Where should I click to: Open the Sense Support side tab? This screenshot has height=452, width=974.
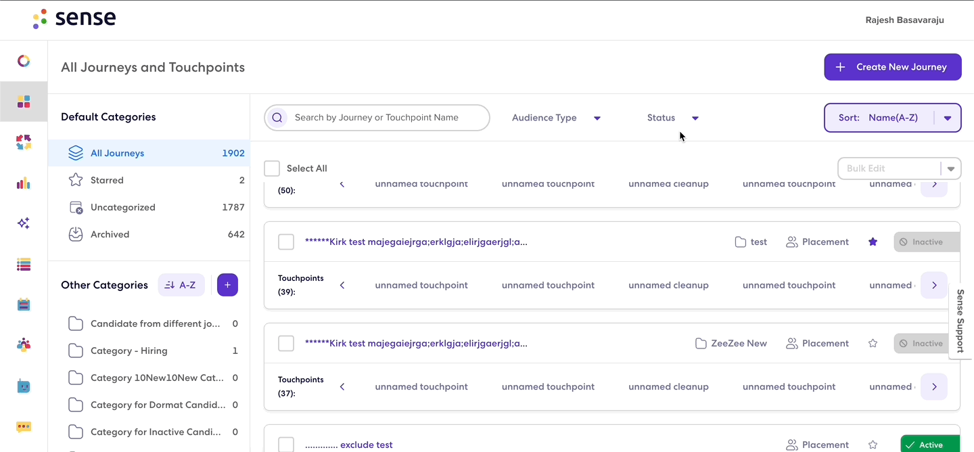coord(960,321)
